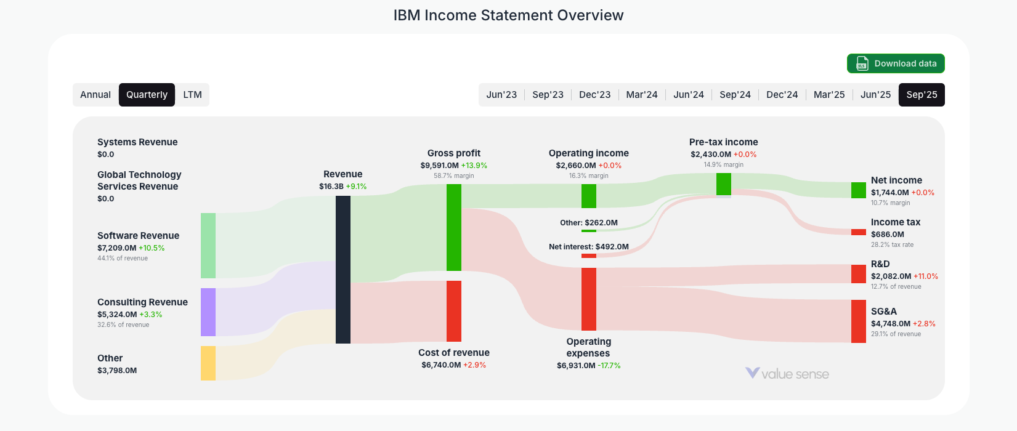Click the Pre-tax income node on the Sankey
Image resolution: width=1017 pixels, height=431 pixels.
click(723, 183)
